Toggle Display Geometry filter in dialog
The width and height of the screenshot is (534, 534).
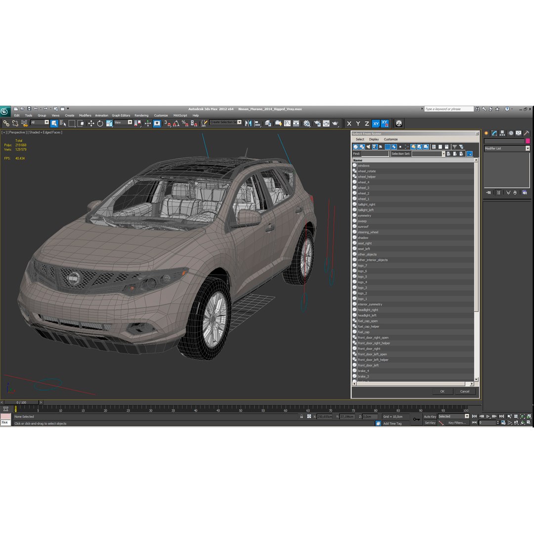tap(356, 147)
